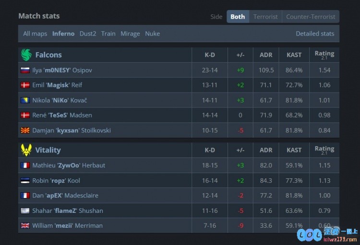Viewport: 360px width, 245px height.
Task: Switch to the Dust2 map tab
Action: tap(88, 34)
